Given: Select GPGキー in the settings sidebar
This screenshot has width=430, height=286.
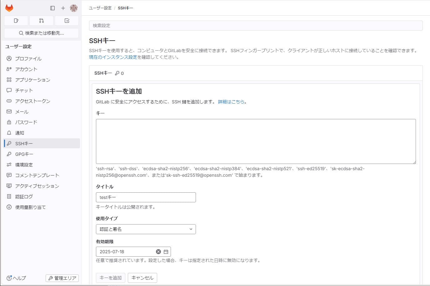Looking at the screenshot, I should click(23, 154).
